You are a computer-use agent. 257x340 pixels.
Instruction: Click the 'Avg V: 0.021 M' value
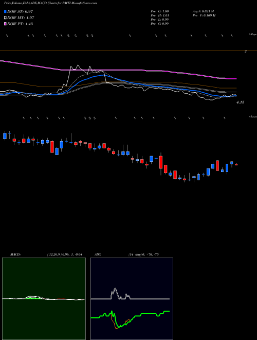click(203, 11)
